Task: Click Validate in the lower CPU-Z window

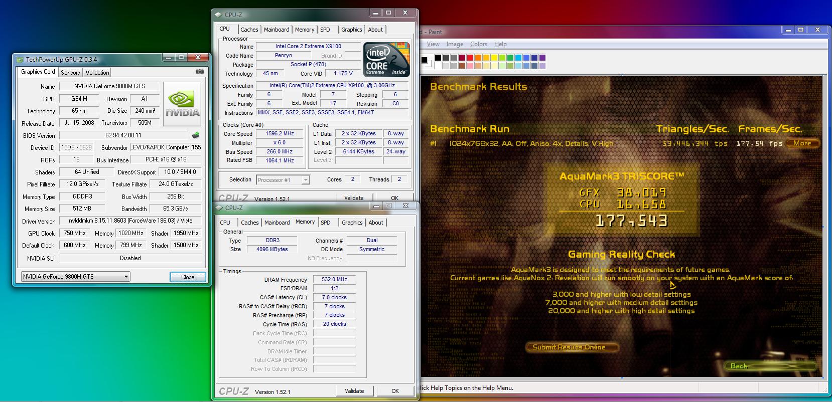Action: tap(354, 391)
